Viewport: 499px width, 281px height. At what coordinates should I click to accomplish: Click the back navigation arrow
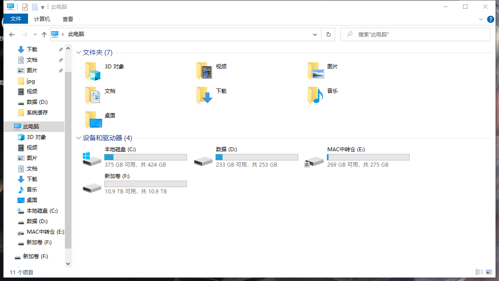pyautogui.click(x=12, y=34)
